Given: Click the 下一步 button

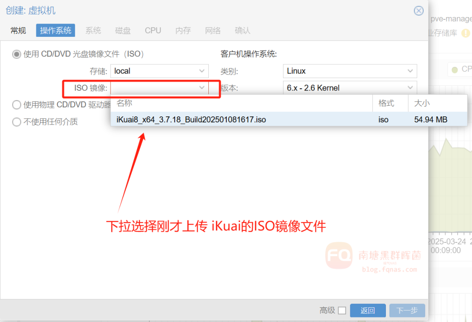Looking at the screenshot, I should point(407,310).
